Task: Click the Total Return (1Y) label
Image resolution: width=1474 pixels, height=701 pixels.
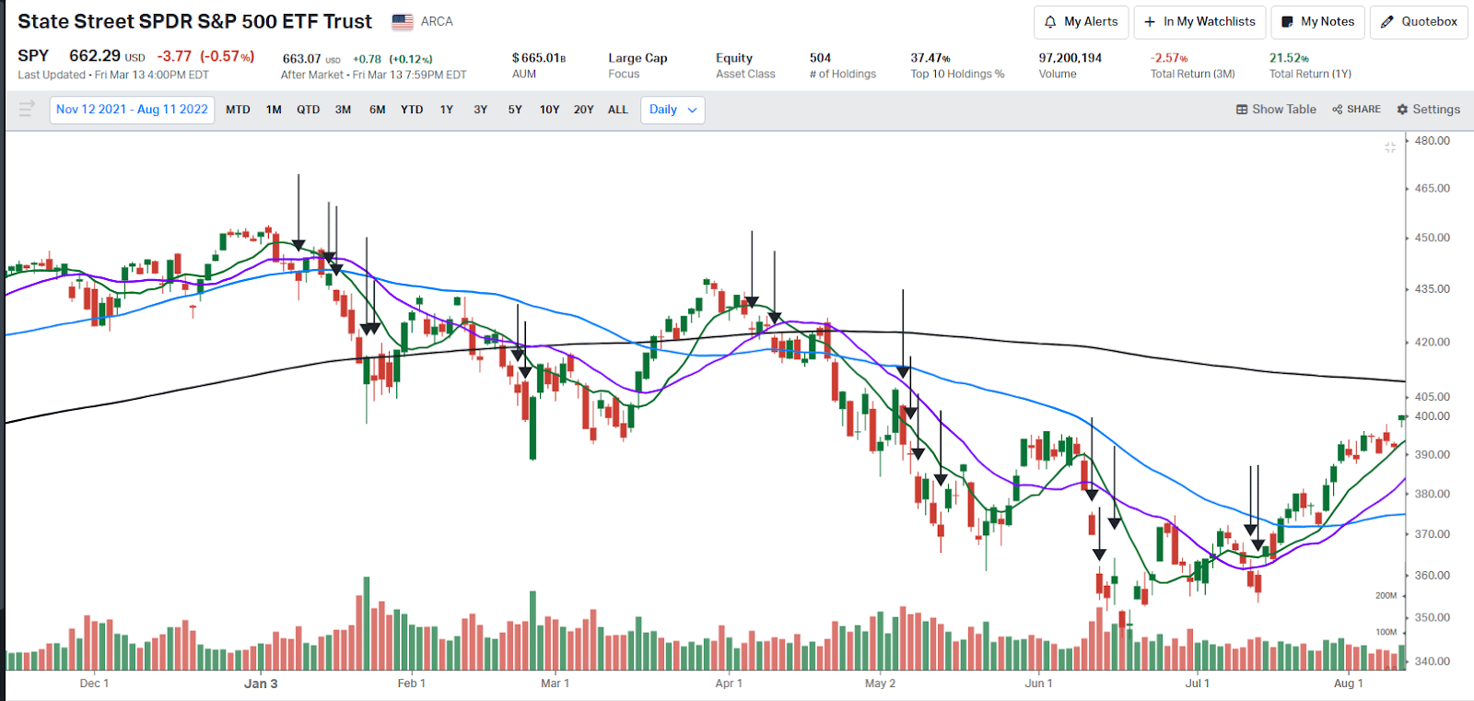Action: pos(1310,74)
